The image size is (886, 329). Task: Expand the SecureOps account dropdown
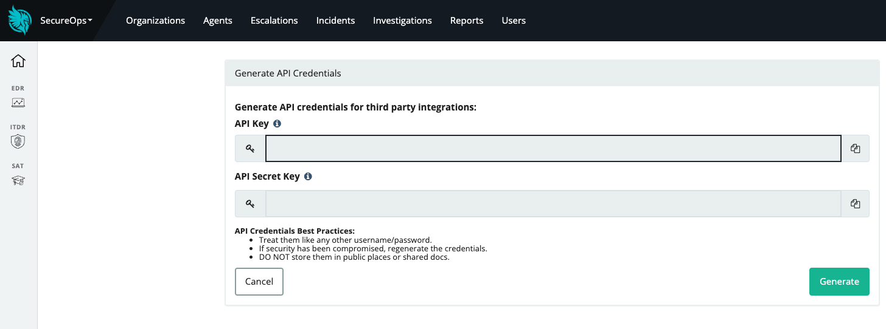[x=66, y=21]
